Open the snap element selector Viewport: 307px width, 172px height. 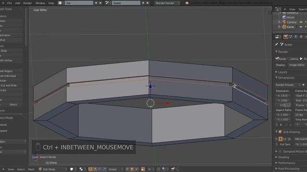click(x=165, y=169)
